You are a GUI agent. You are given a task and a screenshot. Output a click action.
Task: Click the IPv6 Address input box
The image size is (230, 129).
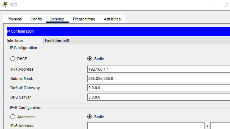(146, 126)
